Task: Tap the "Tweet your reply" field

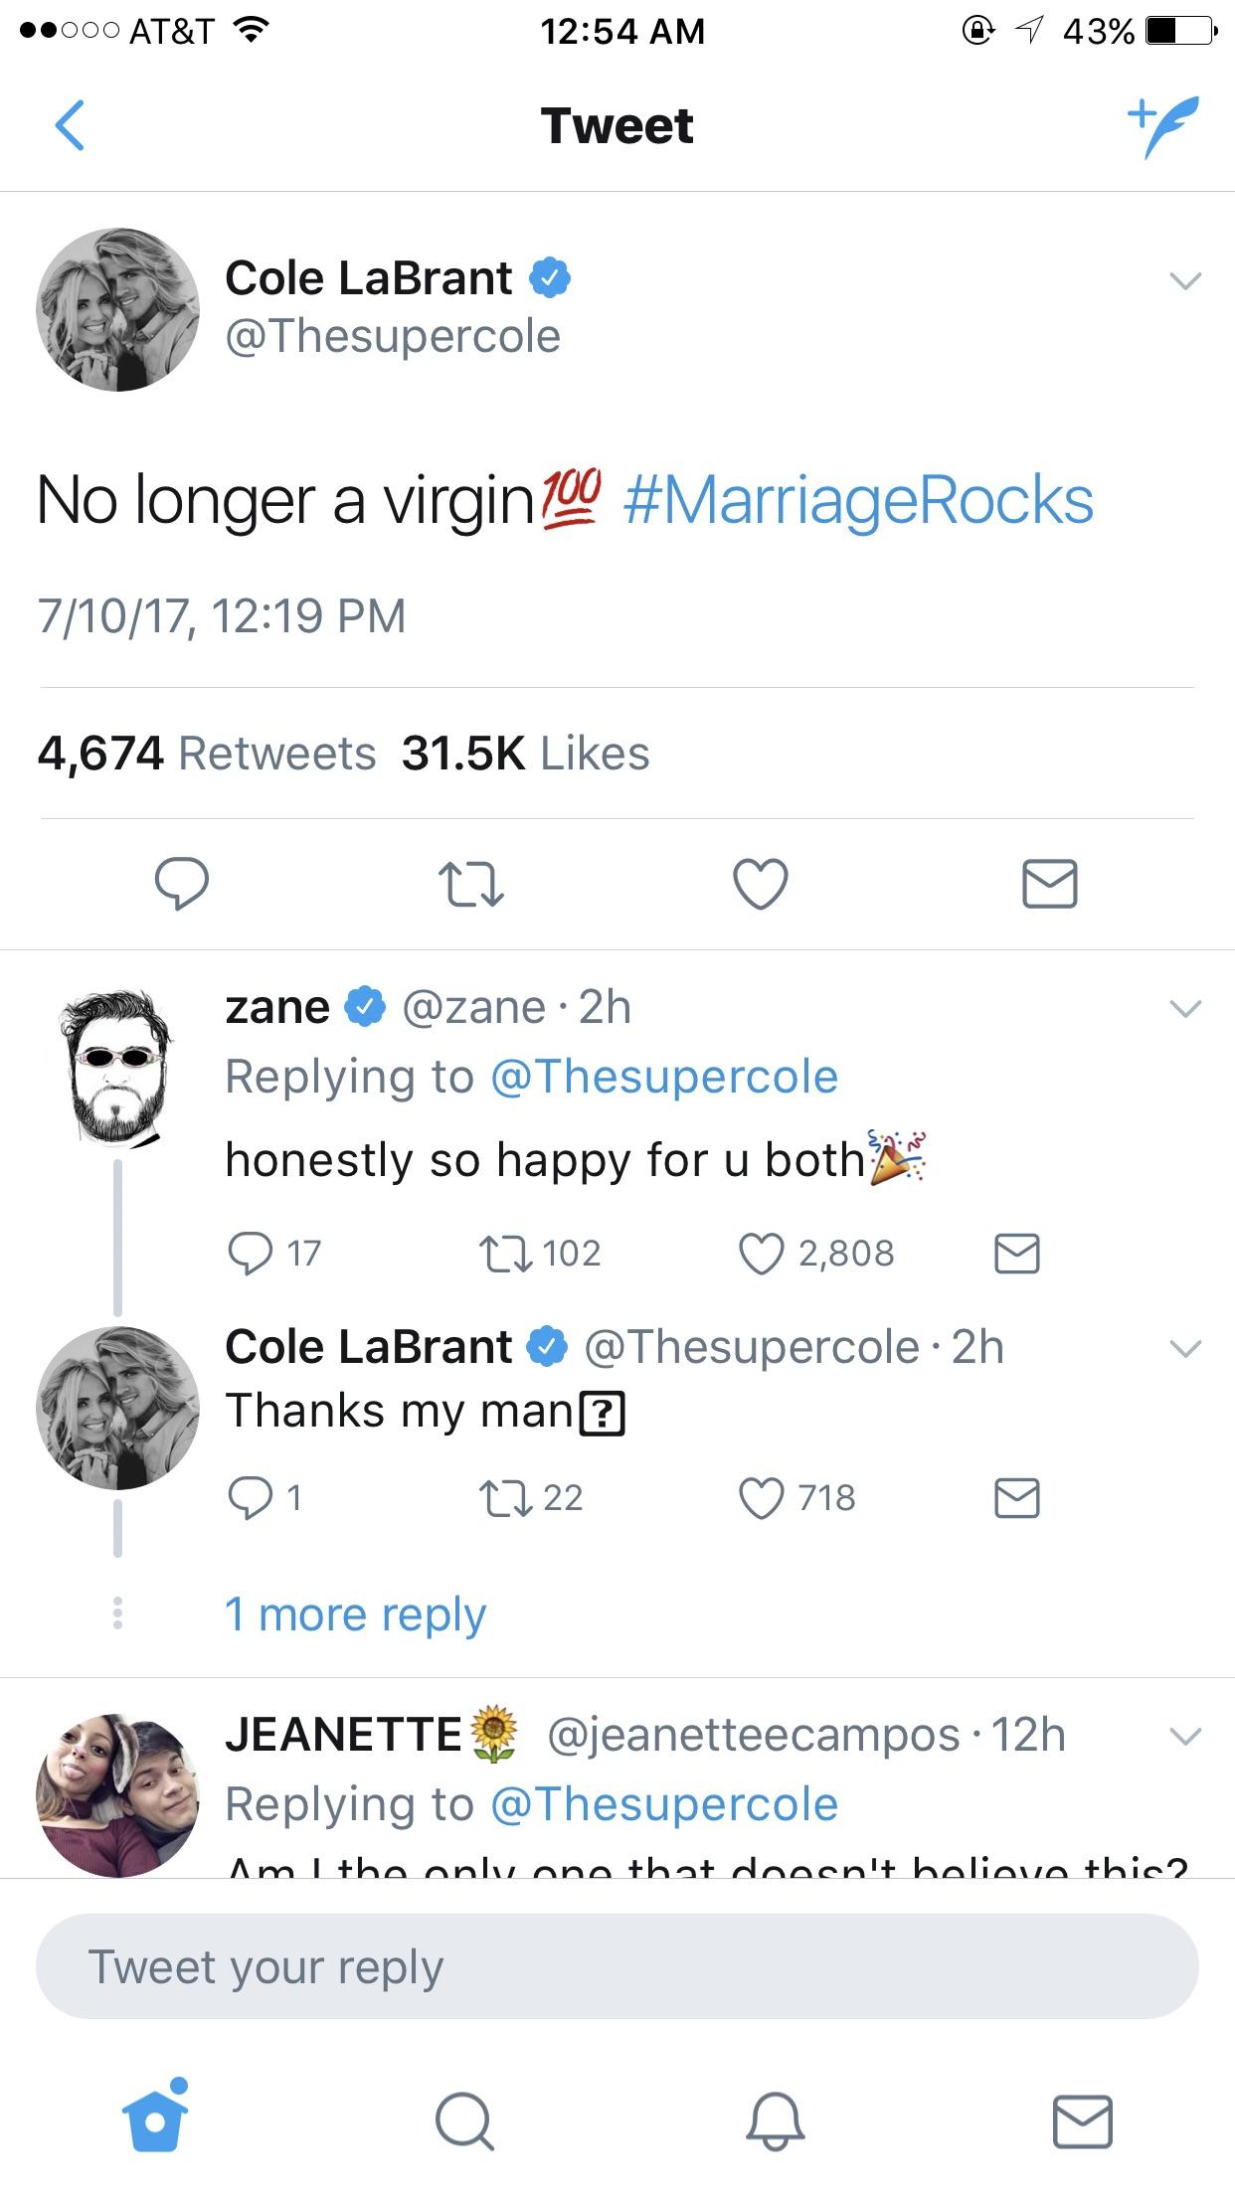Action: 617,1966
